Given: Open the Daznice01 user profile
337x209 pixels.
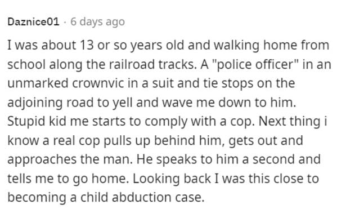Looking at the screenshot, I should [x=33, y=22].
